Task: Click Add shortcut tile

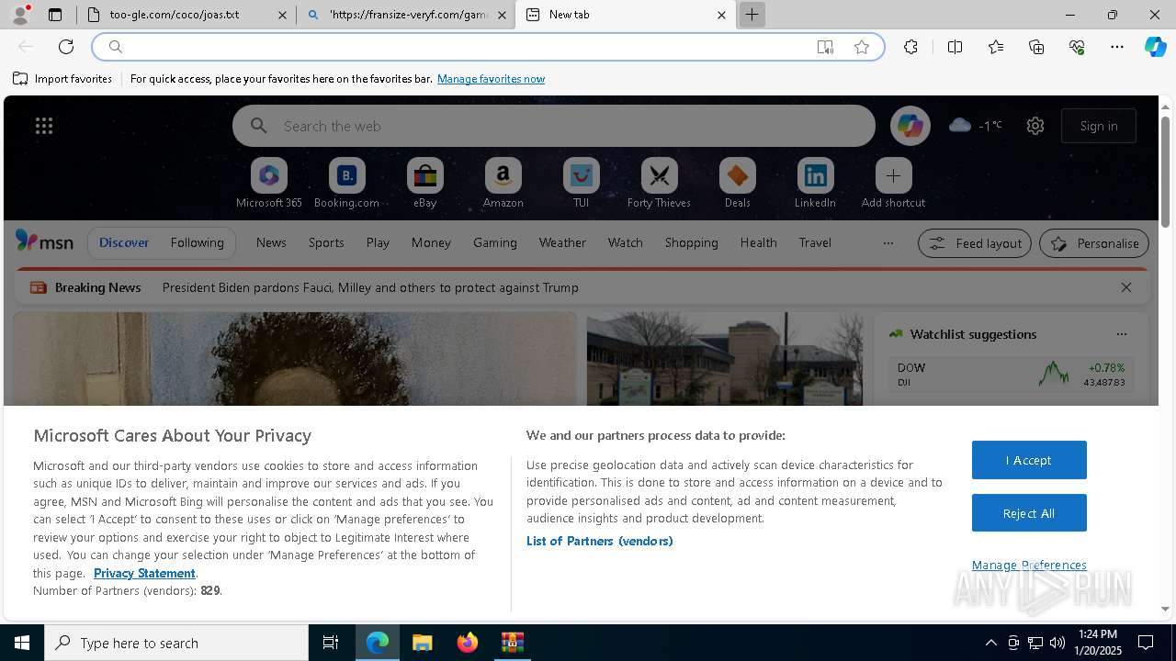Action: click(893, 184)
